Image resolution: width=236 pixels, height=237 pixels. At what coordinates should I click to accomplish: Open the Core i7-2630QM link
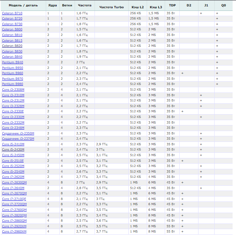(14, 183)
